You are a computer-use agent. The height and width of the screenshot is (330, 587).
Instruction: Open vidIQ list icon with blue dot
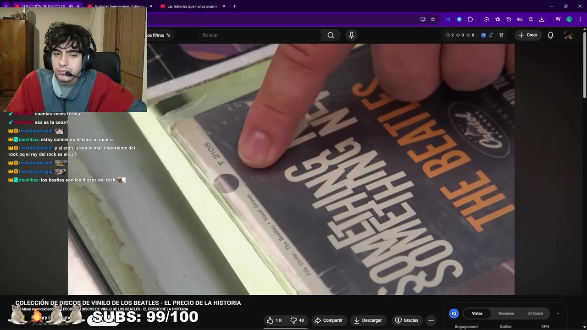[x=491, y=35]
